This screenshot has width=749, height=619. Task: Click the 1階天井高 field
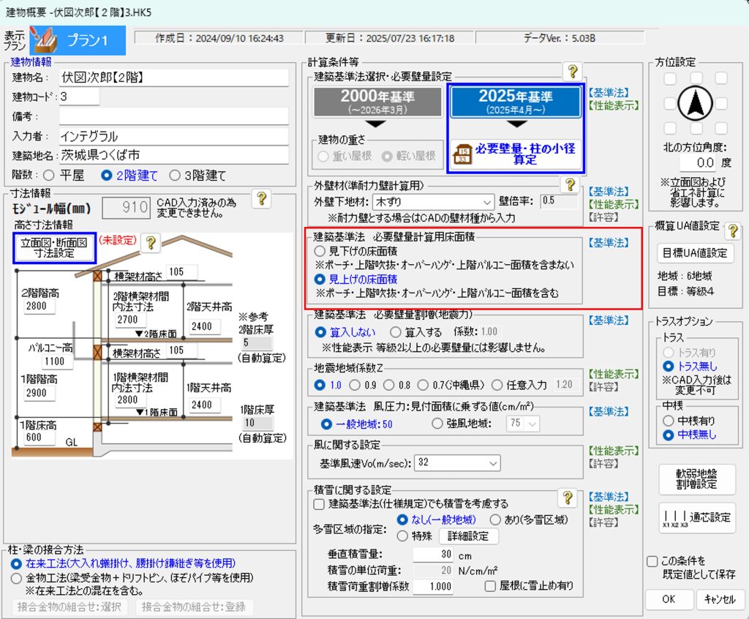(x=205, y=405)
